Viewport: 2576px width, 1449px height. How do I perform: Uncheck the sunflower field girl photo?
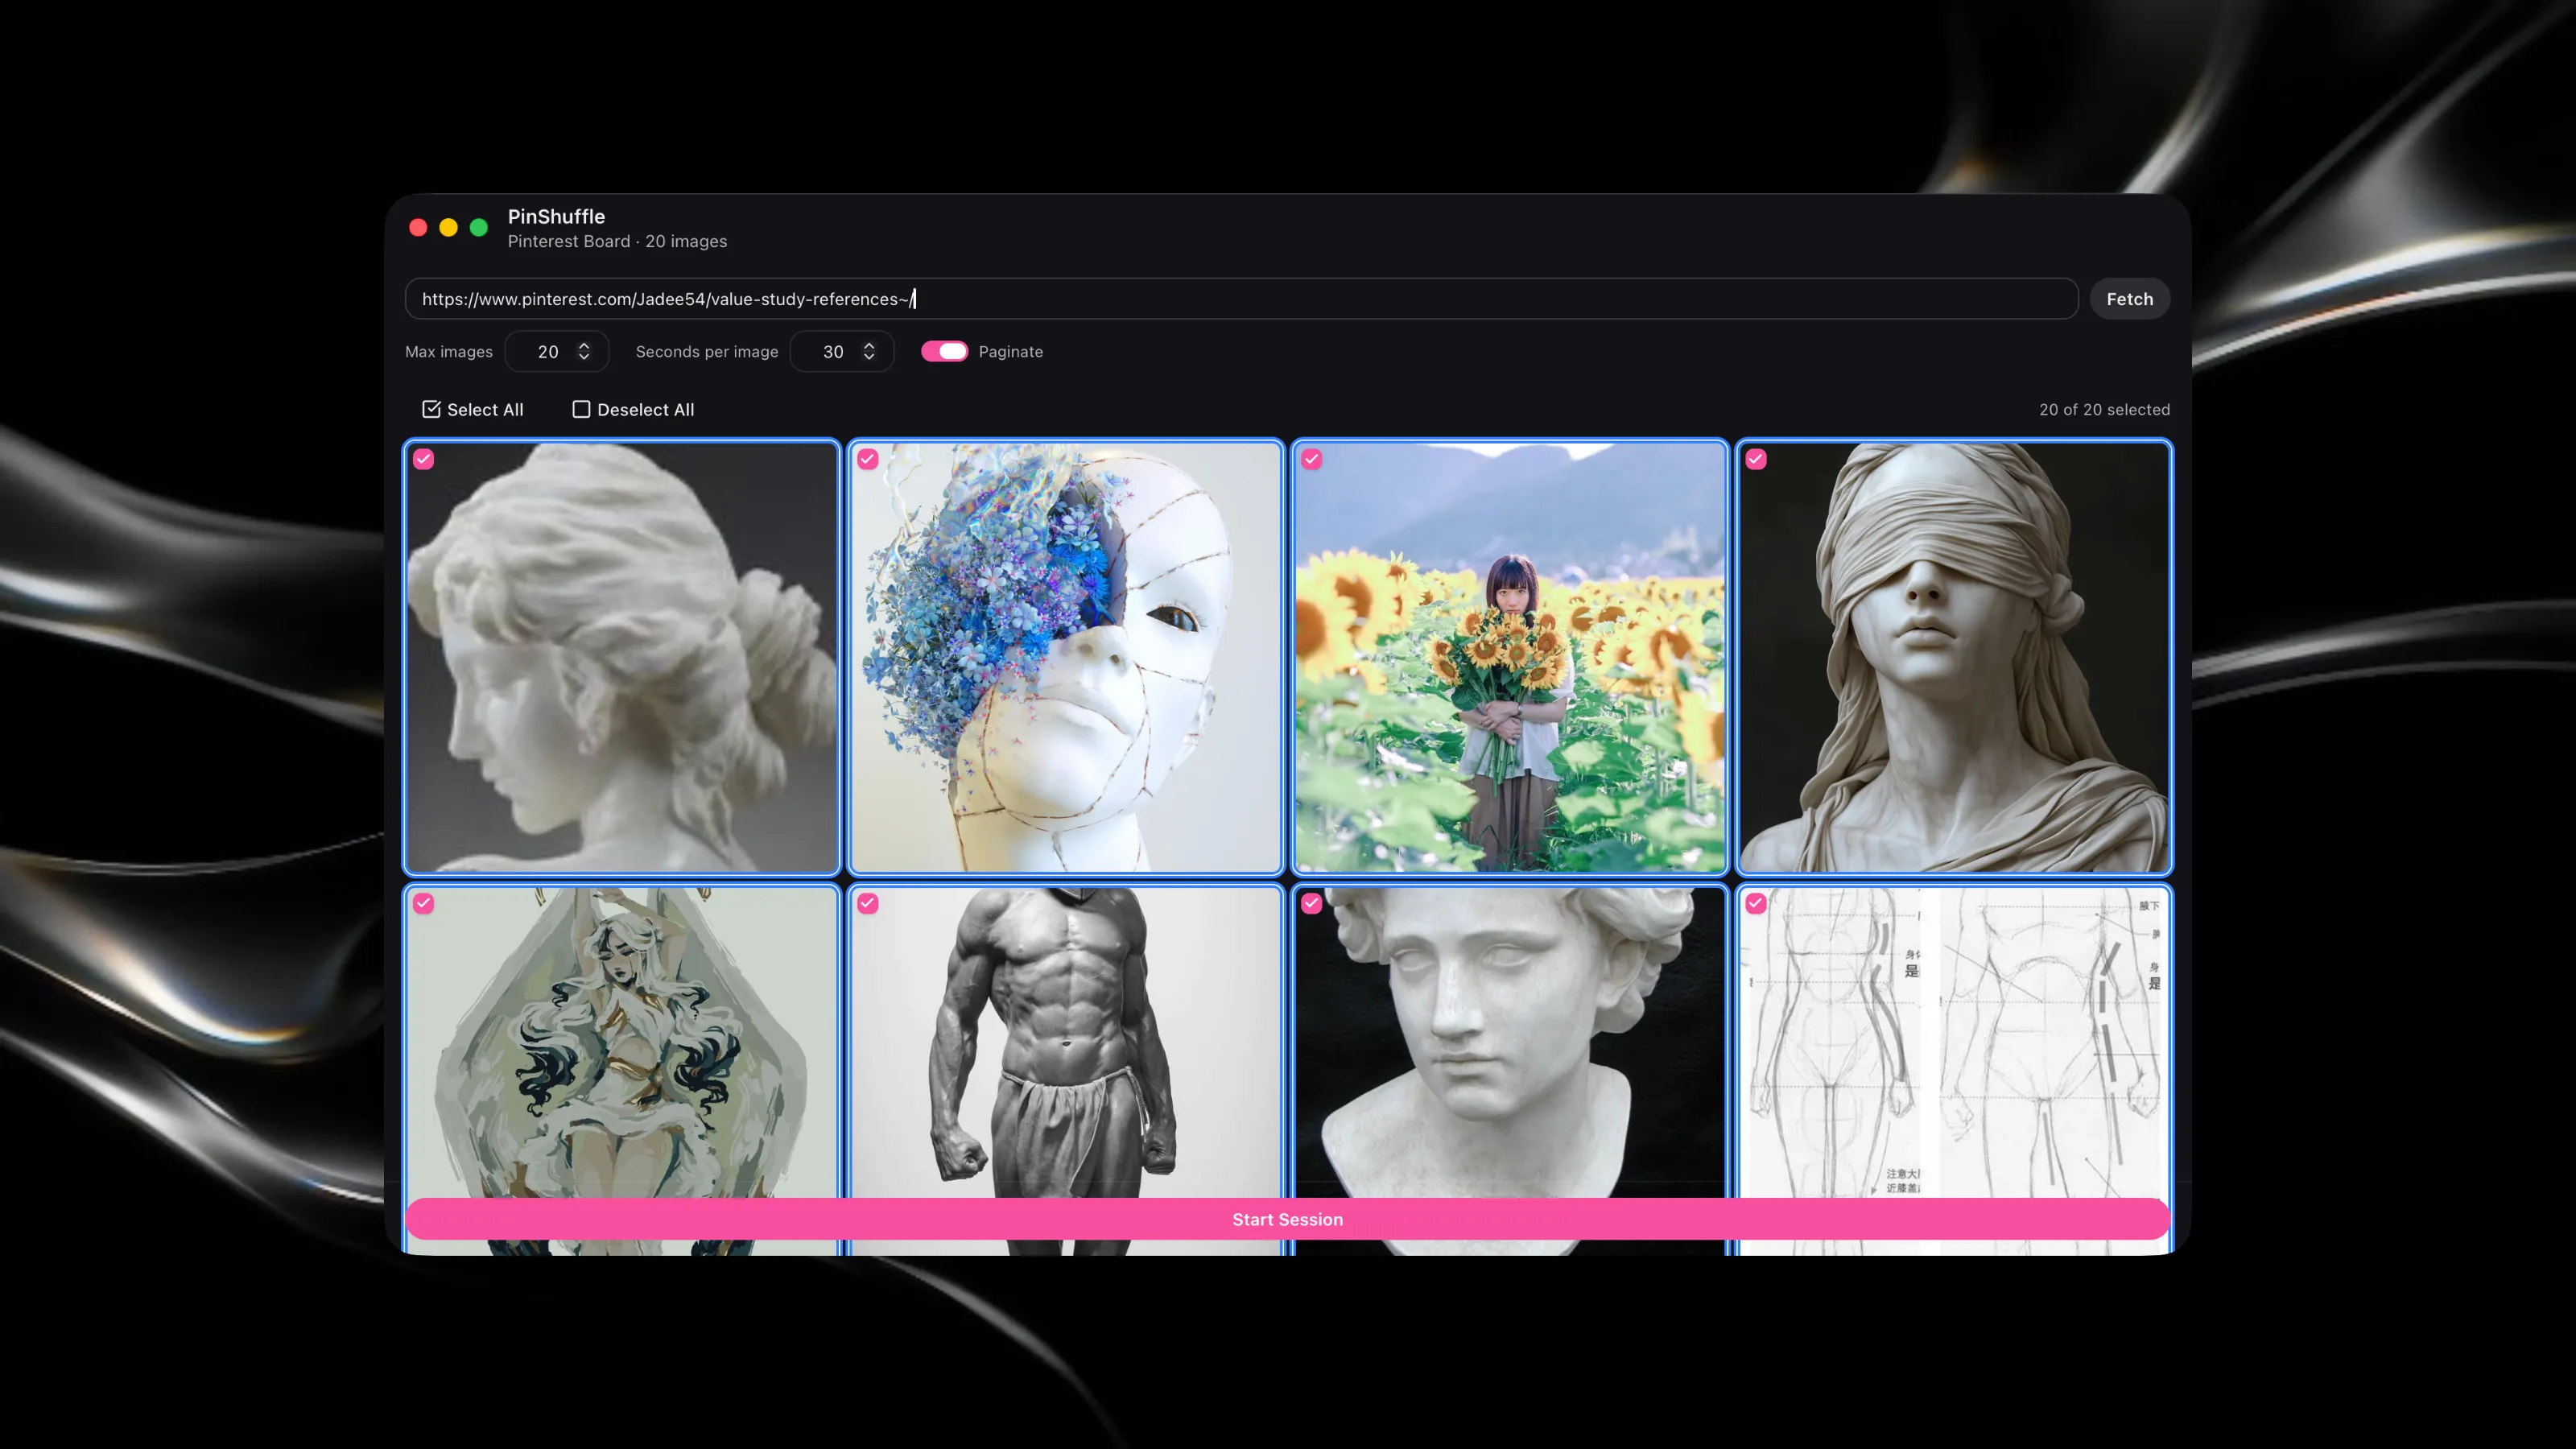(1312, 459)
